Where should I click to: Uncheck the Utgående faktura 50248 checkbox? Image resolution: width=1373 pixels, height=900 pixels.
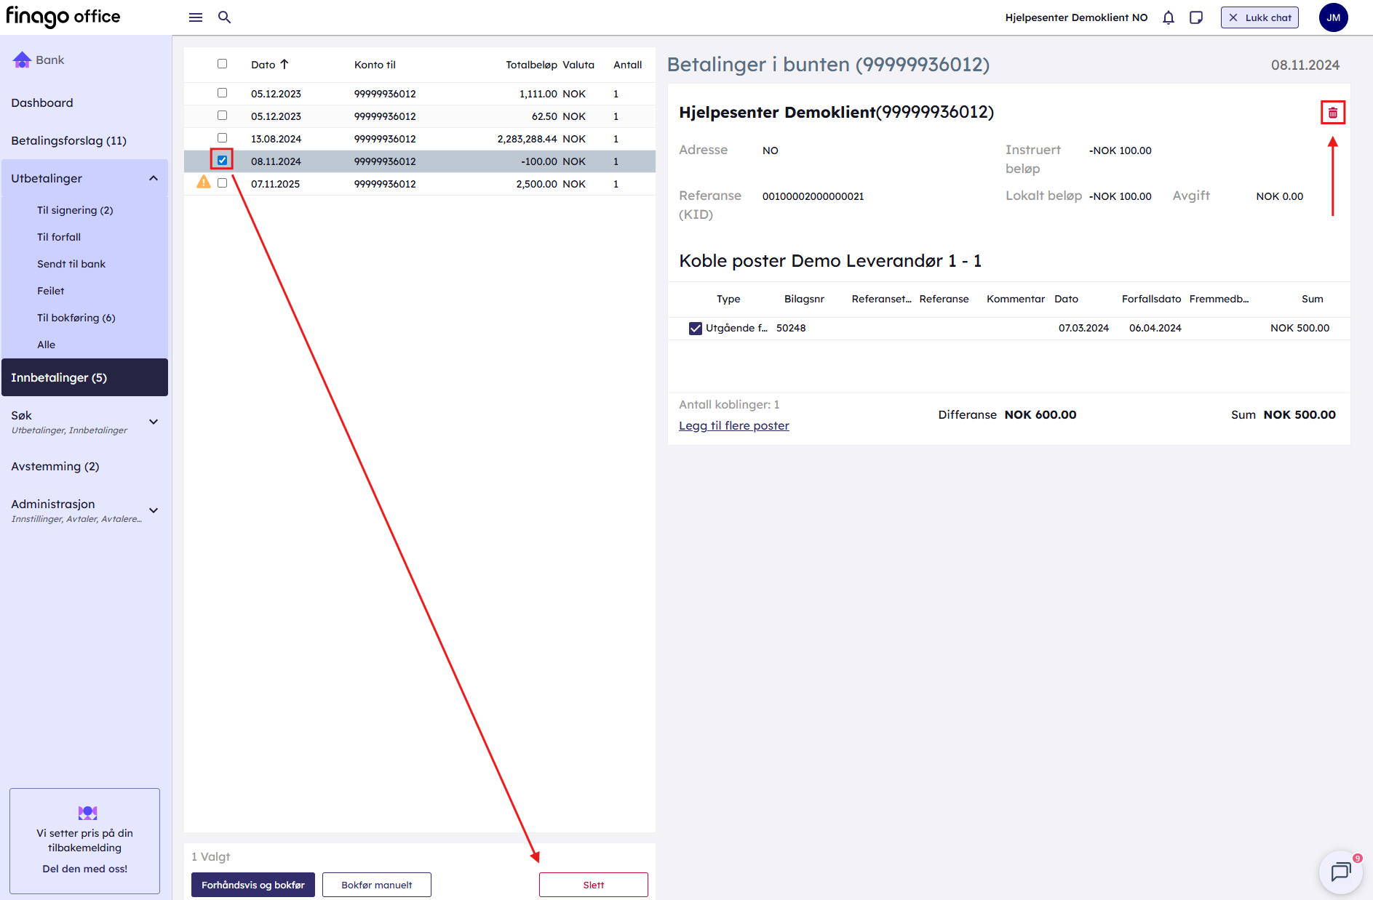[x=695, y=329]
